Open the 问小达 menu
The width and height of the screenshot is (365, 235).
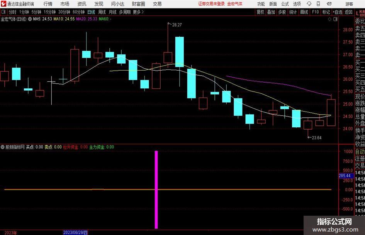(117, 4)
